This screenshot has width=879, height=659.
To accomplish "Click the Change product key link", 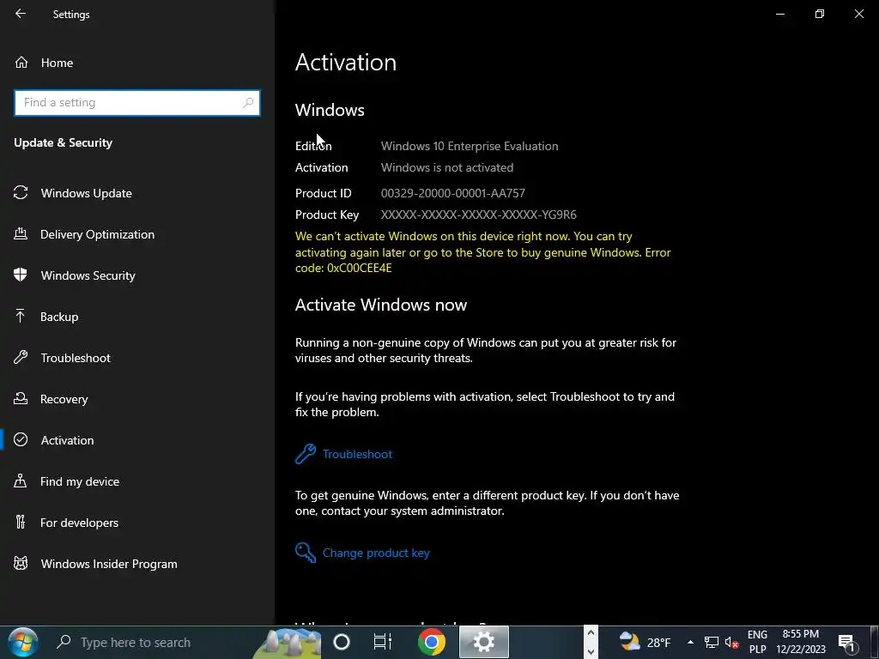I will coord(376,553).
